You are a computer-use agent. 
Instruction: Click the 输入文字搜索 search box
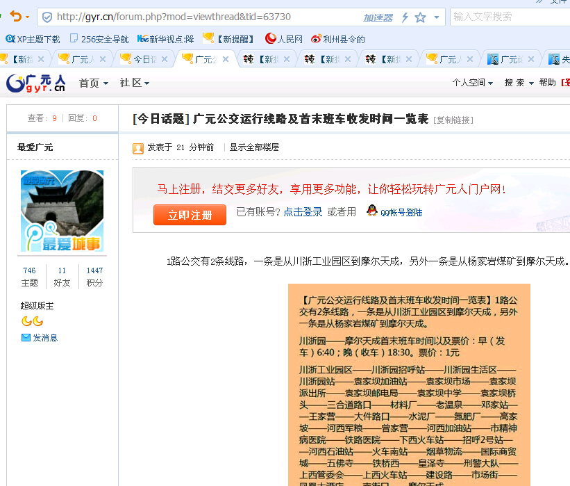[510, 17]
